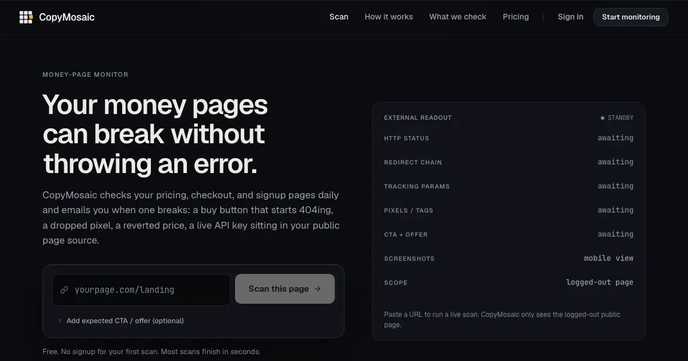This screenshot has width=688, height=361.
Task: Click the awaiting value for HTTP STATUS
Action: [616, 138]
